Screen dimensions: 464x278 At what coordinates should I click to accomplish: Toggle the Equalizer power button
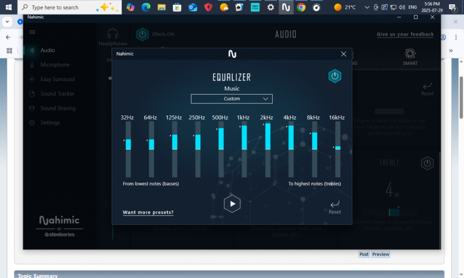pyautogui.click(x=335, y=76)
